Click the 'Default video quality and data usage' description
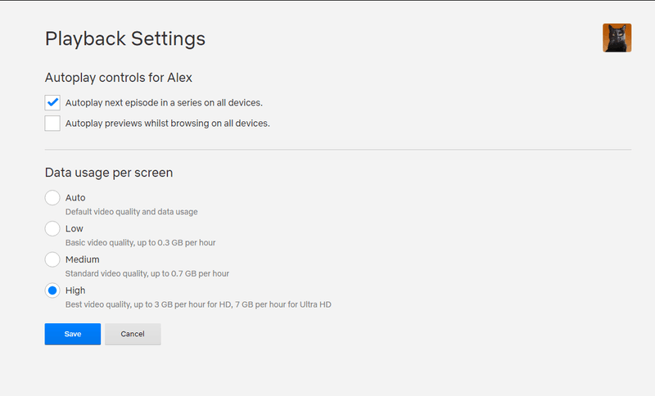655x396 pixels. [131, 212]
